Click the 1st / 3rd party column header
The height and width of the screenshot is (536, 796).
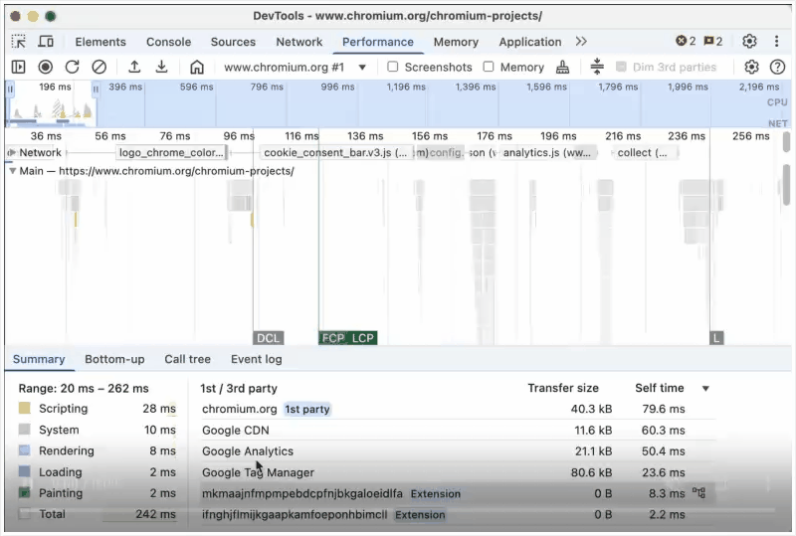click(x=239, y=389)
